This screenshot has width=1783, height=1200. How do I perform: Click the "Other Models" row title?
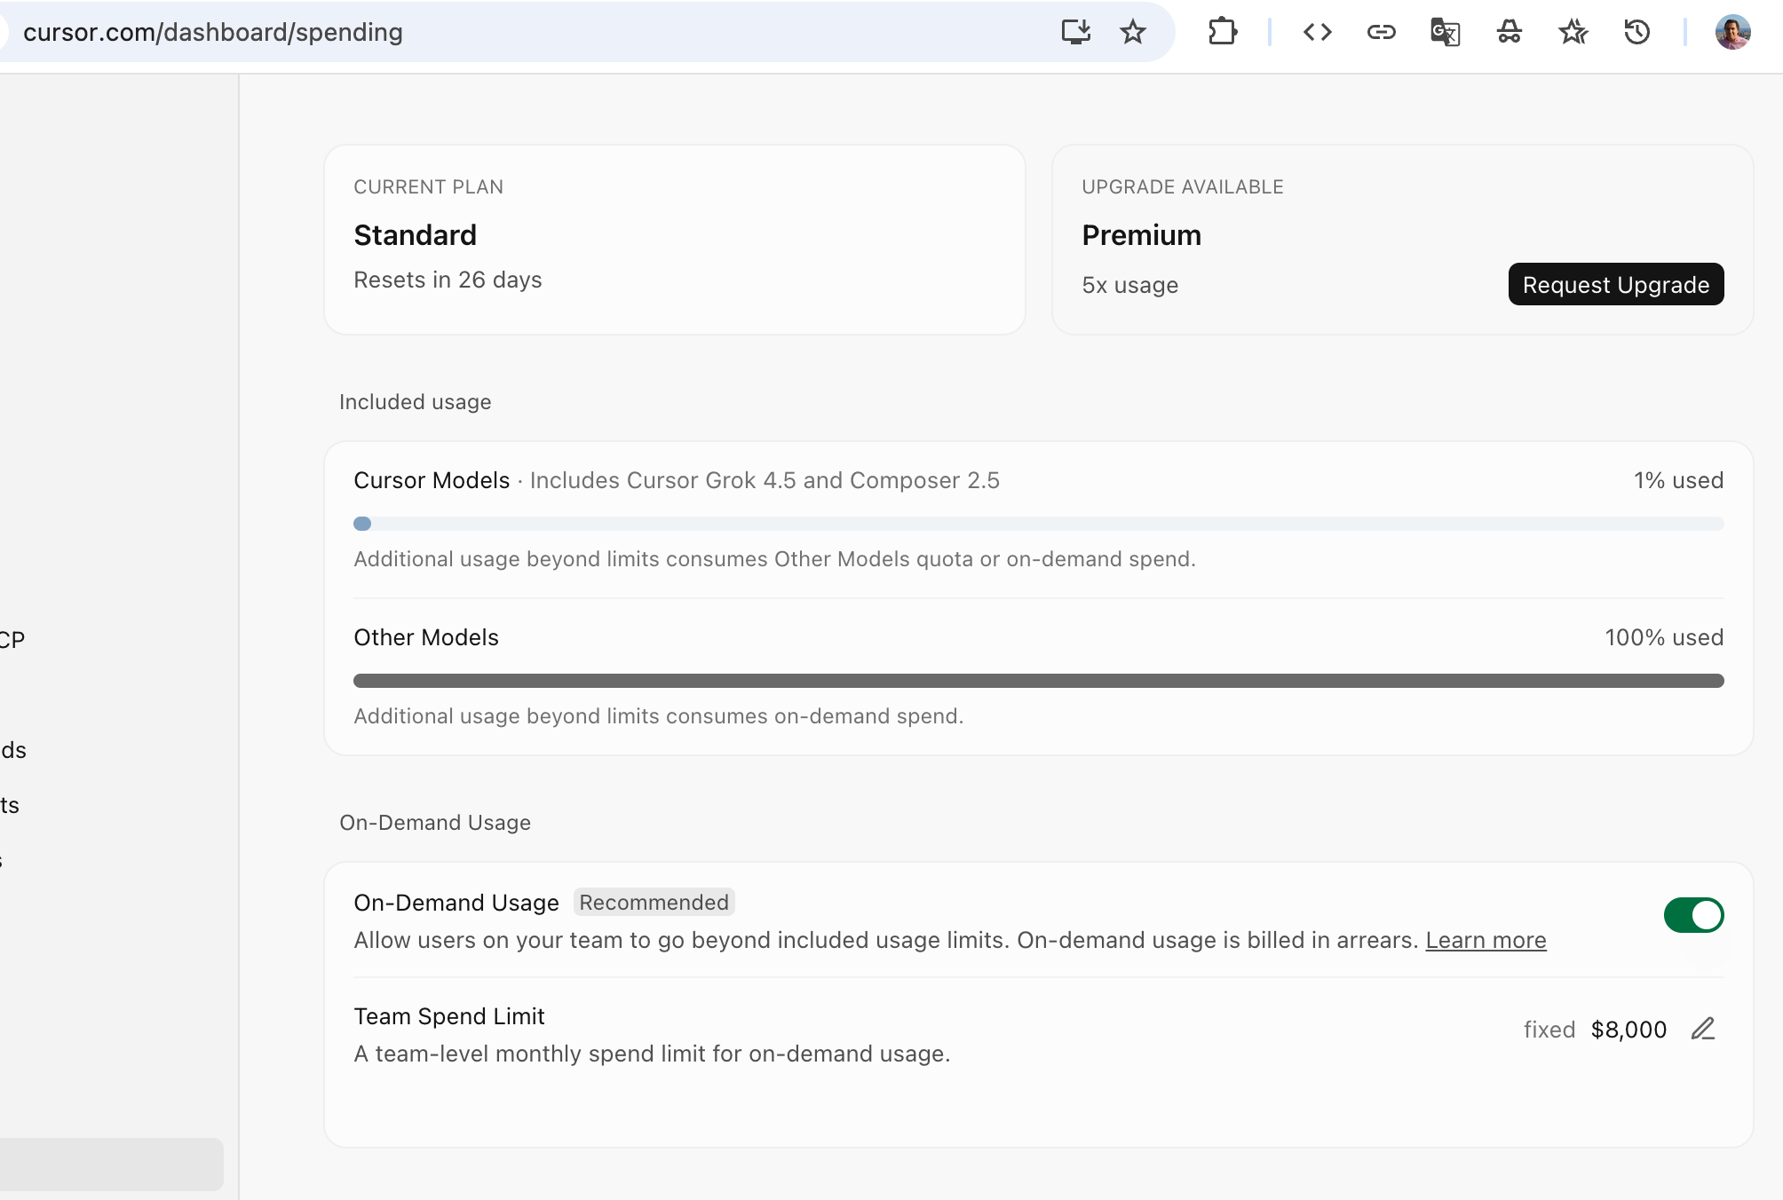(x=426, y=637)
